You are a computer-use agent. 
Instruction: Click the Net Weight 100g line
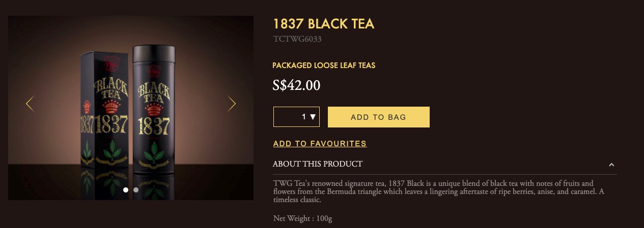[302, 219]
